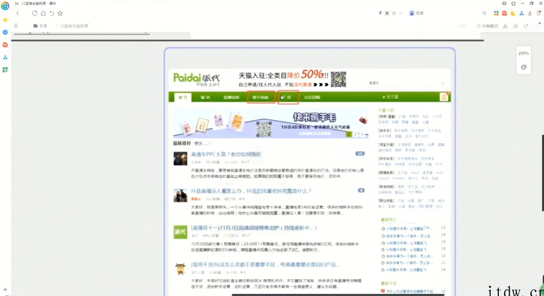
Task: Open the browser main menu lines icon
Action: click(x=539, y=13)
